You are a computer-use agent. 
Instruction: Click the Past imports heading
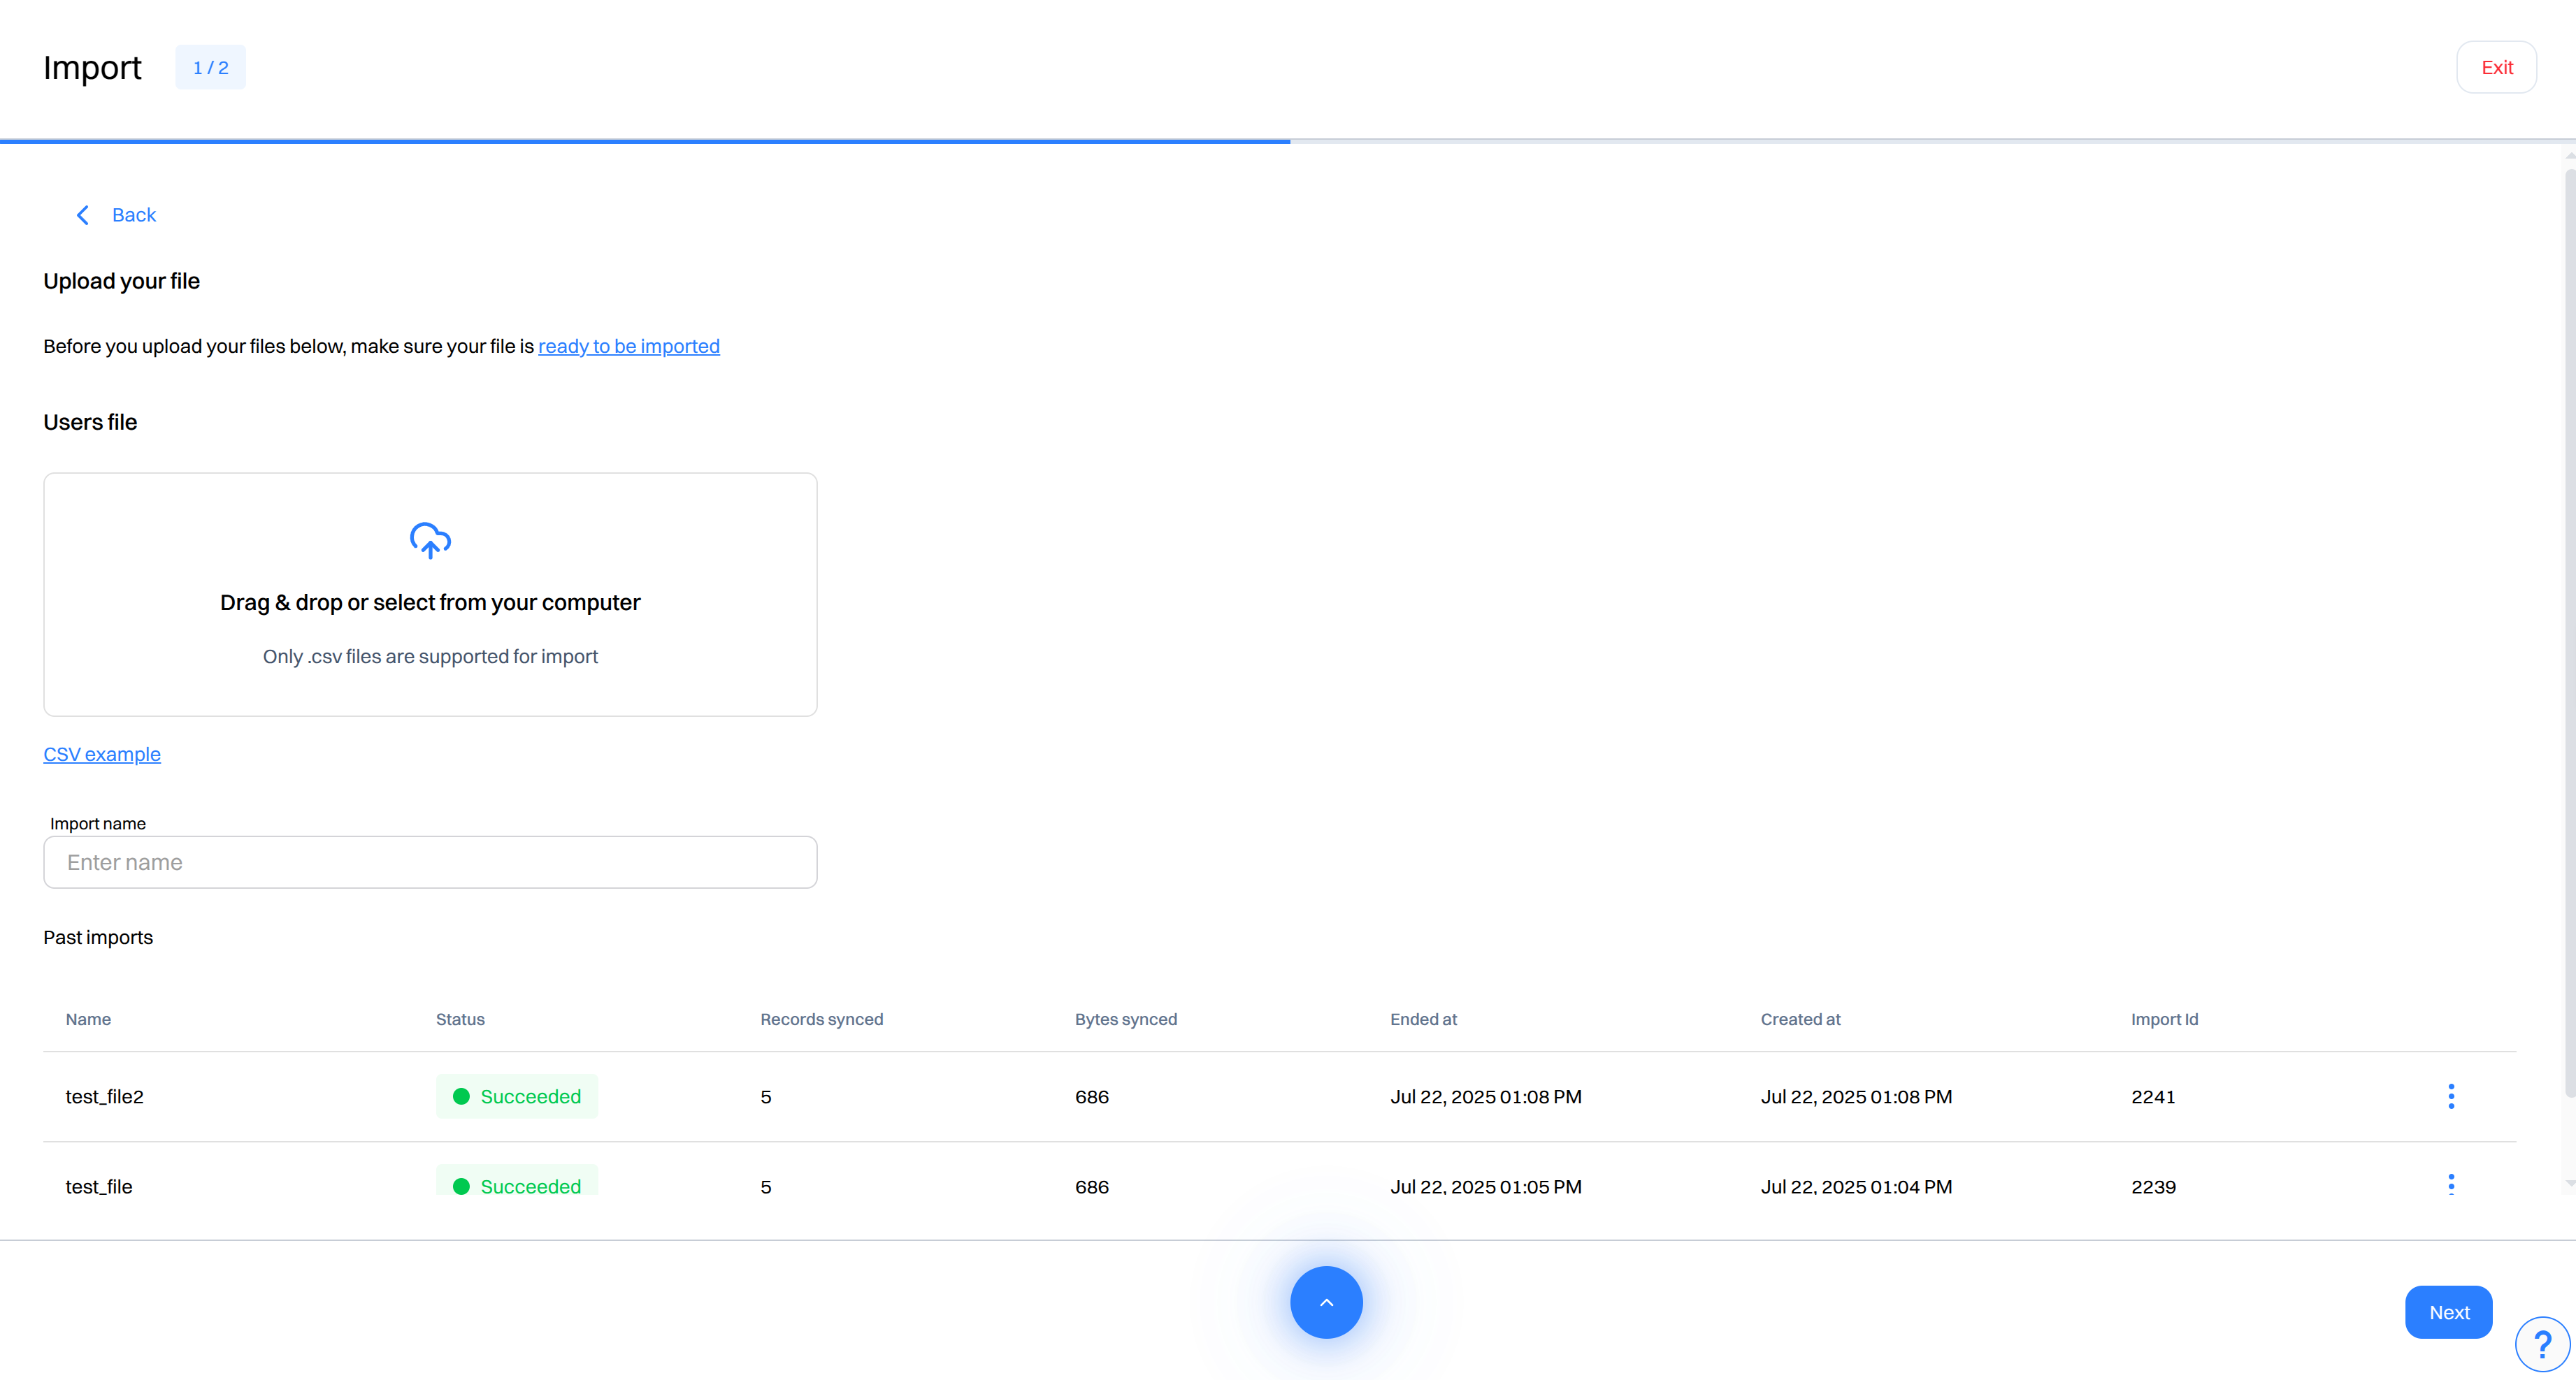coord(98,937)
